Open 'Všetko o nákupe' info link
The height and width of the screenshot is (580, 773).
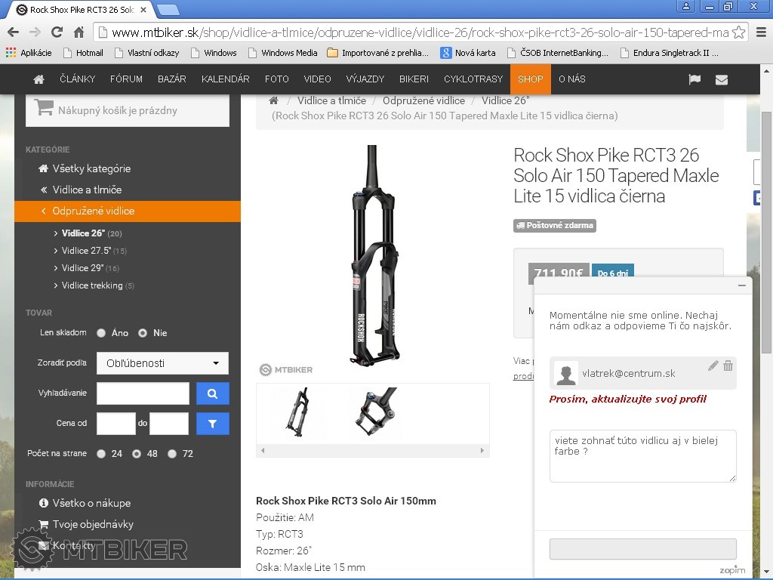pyautogui.click(x=91, y=503)
